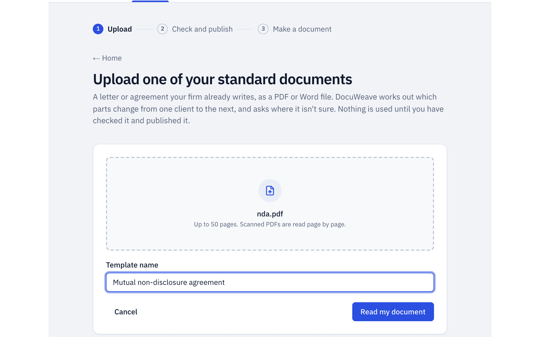Go back via the Home link

[x=107, y=58]
